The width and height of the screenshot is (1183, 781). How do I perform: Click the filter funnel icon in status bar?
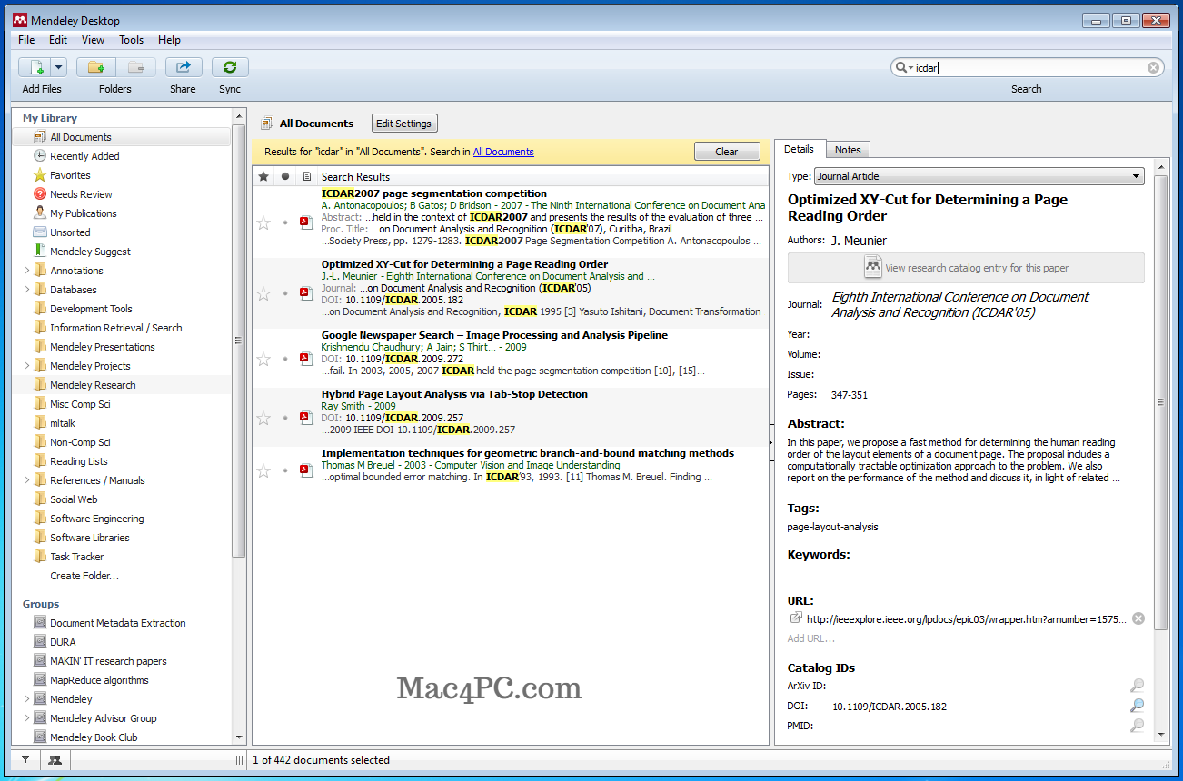coord(25,760)
